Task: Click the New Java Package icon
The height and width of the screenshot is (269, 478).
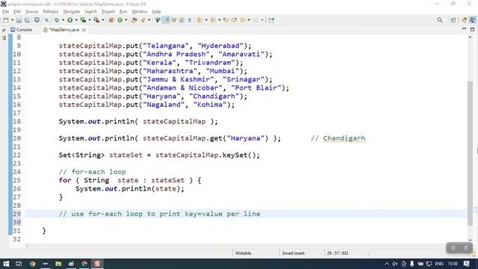Action: 111,20
